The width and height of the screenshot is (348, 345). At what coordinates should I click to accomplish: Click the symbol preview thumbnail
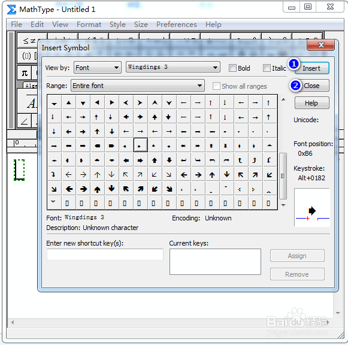coord(312,208)
